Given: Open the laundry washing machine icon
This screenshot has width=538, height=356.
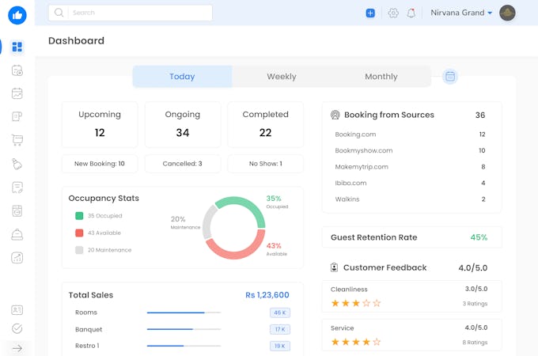Looking at the screenshot, I should tap(17, 211).
